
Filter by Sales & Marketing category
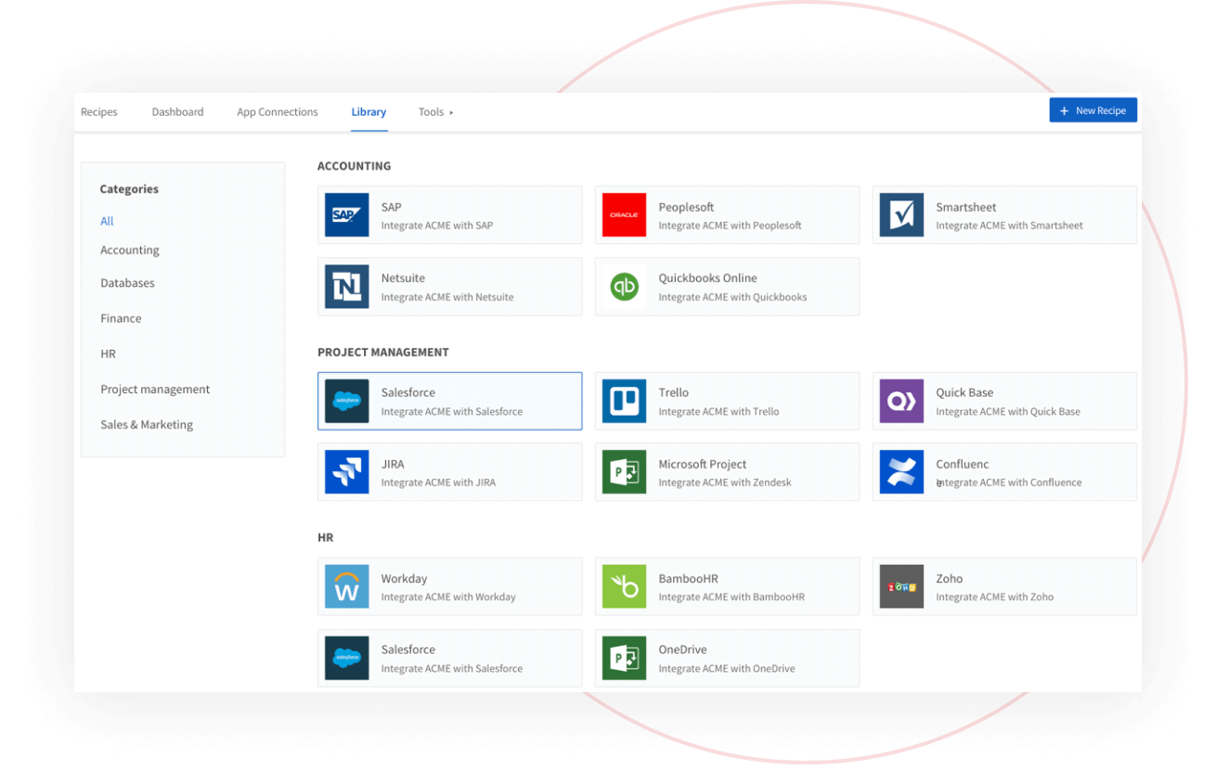coord(147,425)
